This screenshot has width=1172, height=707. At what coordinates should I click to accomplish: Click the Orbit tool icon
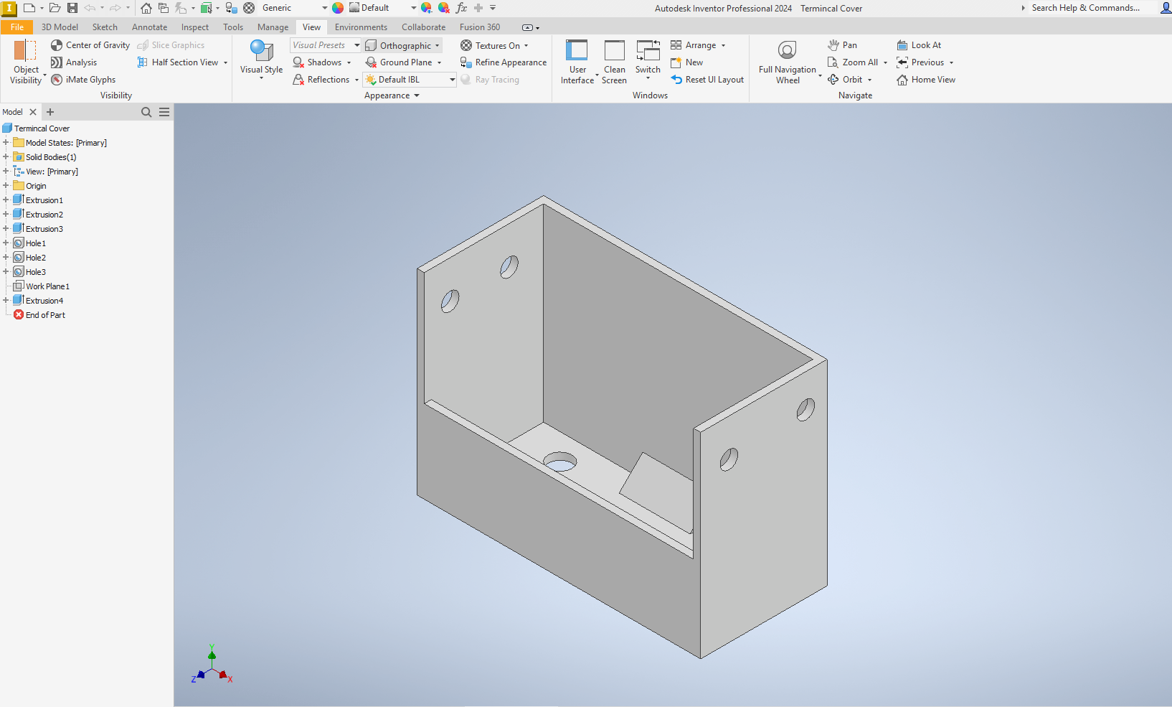[x=833, y=80]
